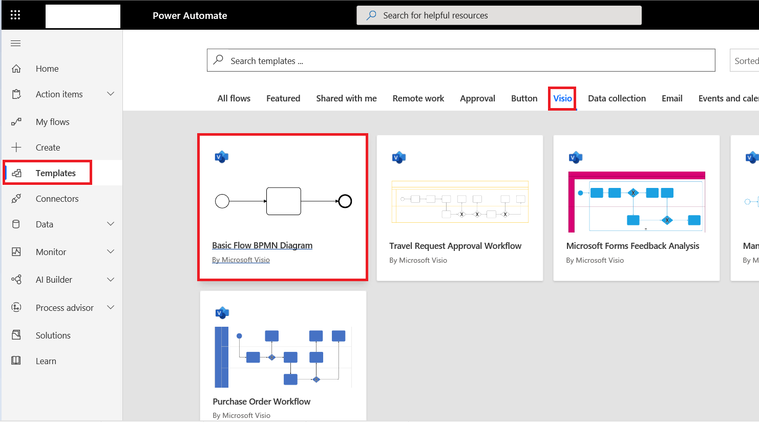The height and width of the screenshot is (422, 759).
Task: Open the Sorted by dropdown
Action: tap(744, 60)
